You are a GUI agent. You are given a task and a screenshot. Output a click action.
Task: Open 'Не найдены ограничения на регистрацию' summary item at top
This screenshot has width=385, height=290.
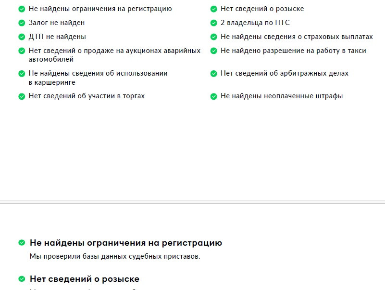[x=100, y=9]
